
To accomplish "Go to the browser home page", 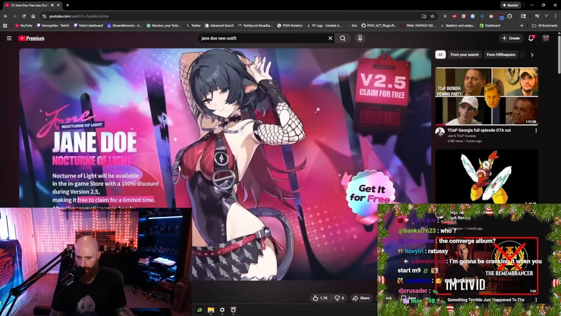I will (x=33, y=16).
